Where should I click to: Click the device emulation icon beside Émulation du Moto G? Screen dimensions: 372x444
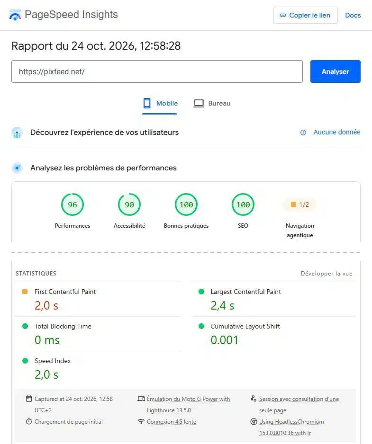(141, 399)
